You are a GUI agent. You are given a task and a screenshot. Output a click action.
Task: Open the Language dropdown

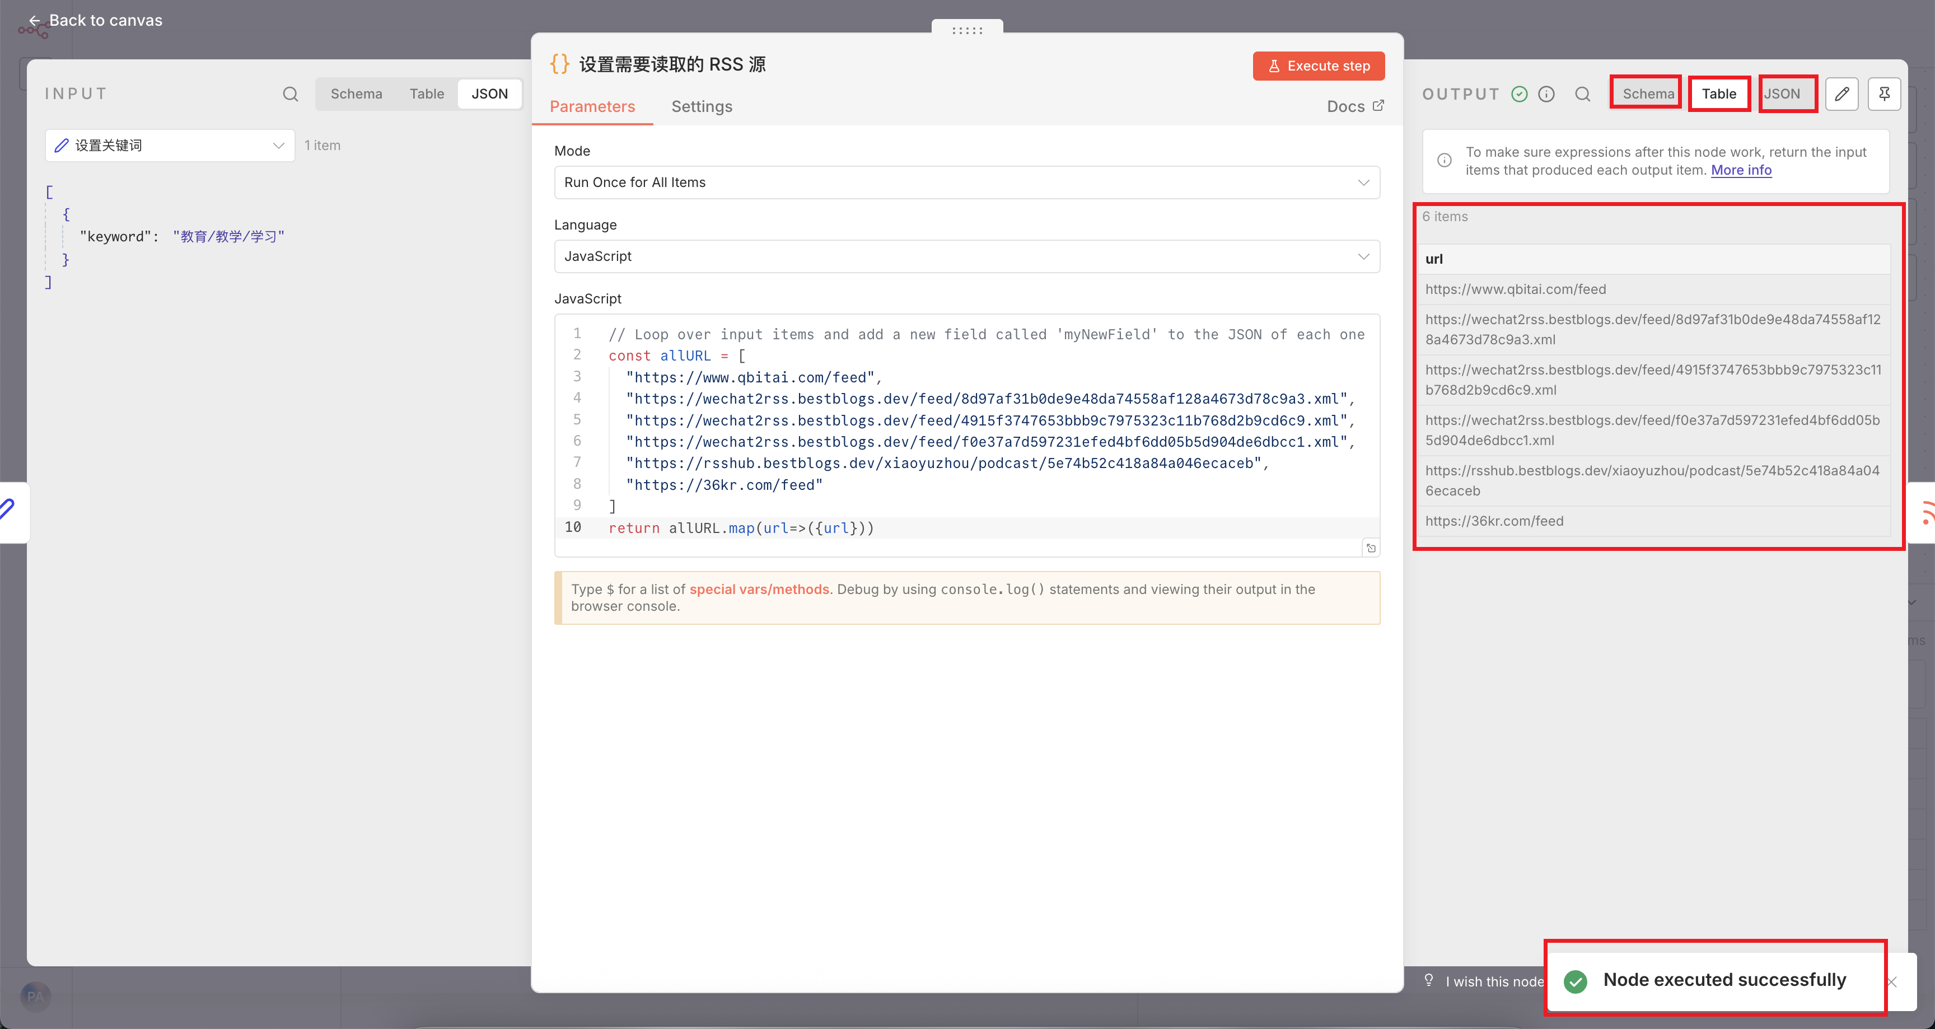pos(967,256)
